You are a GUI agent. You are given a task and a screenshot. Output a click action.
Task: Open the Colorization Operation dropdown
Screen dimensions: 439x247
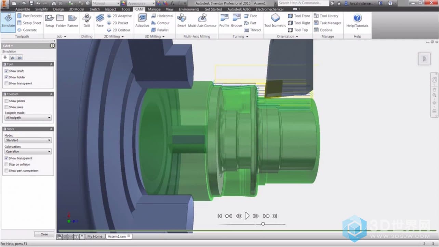28,151
